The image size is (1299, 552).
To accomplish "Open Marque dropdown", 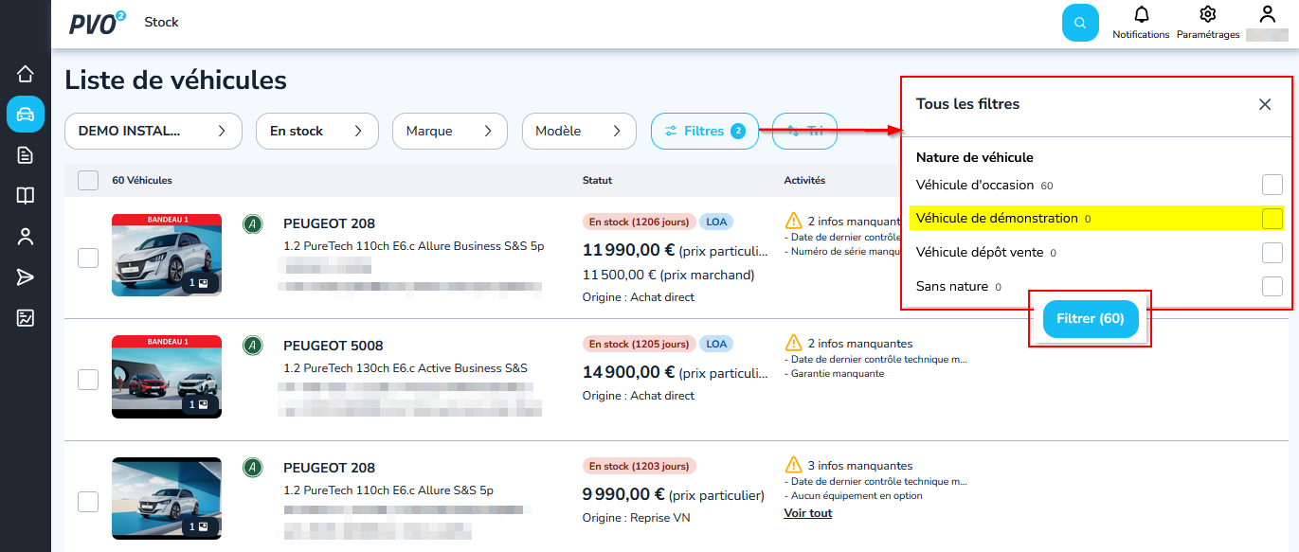I will 450,131.
